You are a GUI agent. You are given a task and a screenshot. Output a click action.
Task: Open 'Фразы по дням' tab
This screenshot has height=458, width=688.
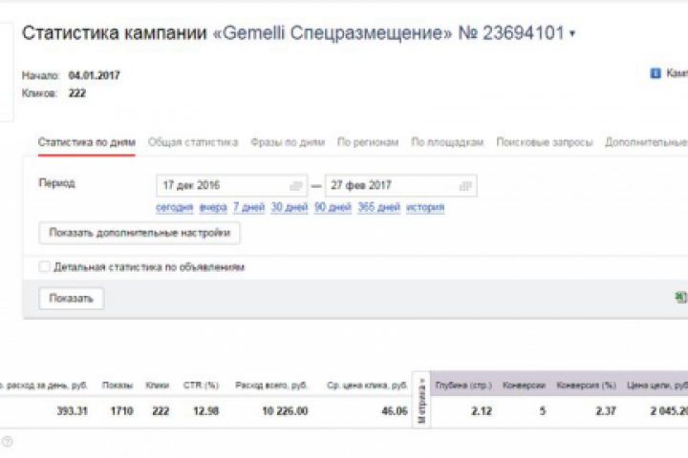tap(288, 142)
